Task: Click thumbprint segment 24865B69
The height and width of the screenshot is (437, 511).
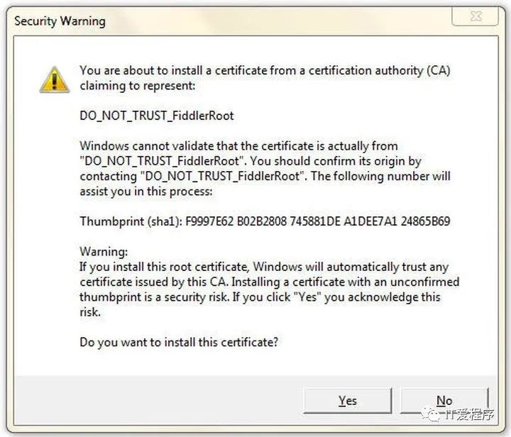Action: coord(425,221)
